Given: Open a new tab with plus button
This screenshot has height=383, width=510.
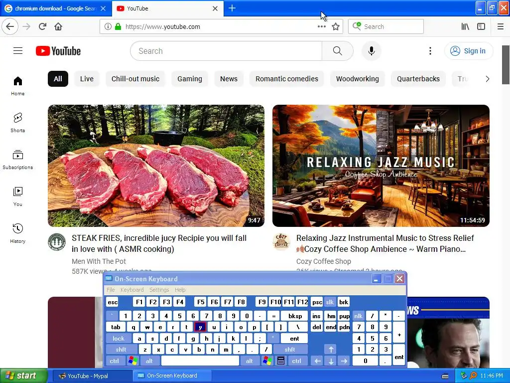Looking at the screenshot, I should pos(232,8).
